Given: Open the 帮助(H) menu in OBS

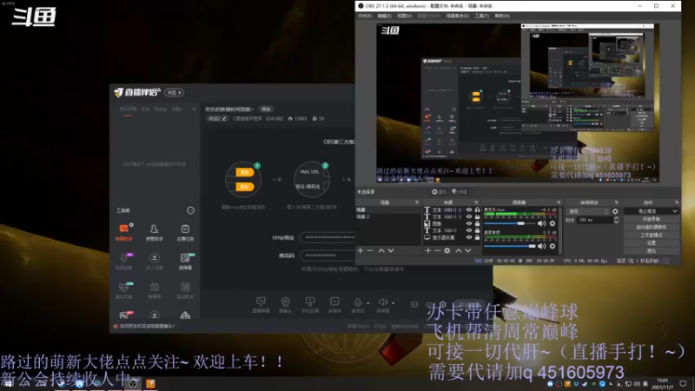Looking at the screenshot, I should tap(502, 16).
